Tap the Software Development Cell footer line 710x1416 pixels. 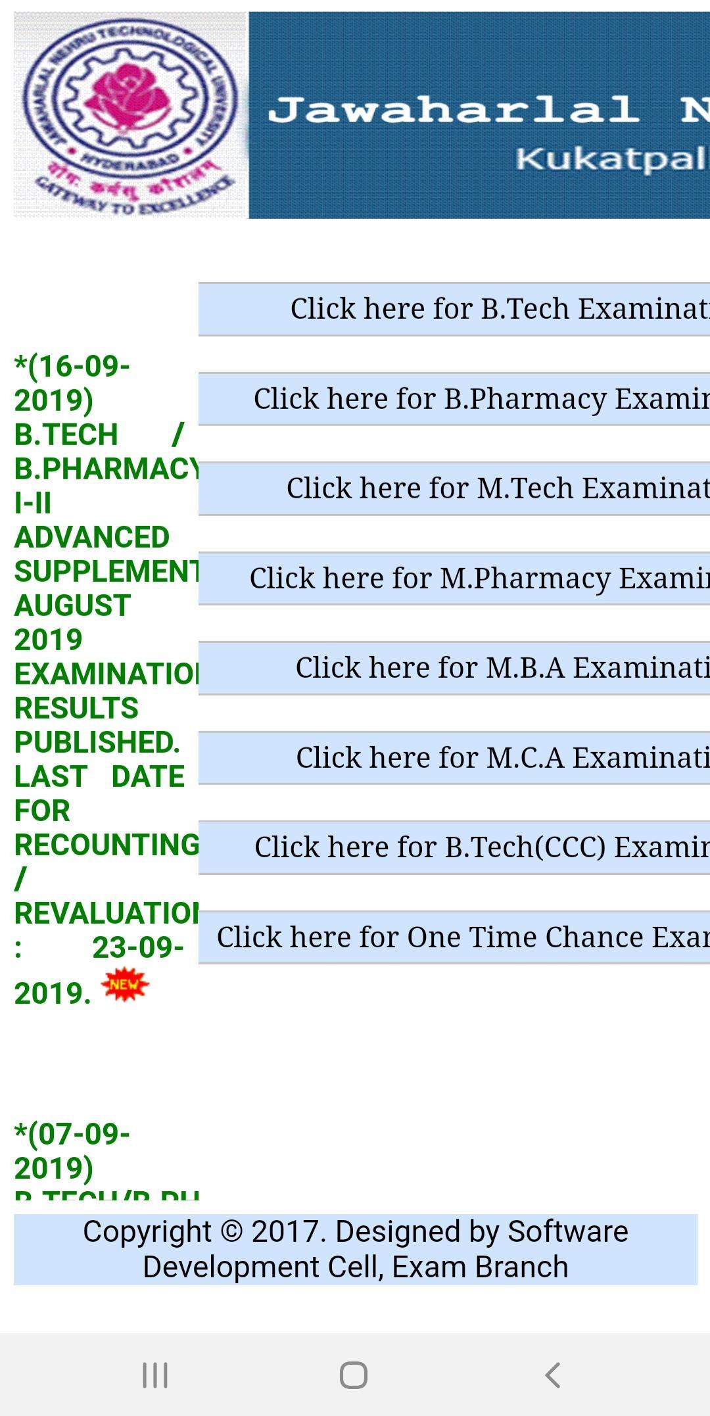[355, 1267]
